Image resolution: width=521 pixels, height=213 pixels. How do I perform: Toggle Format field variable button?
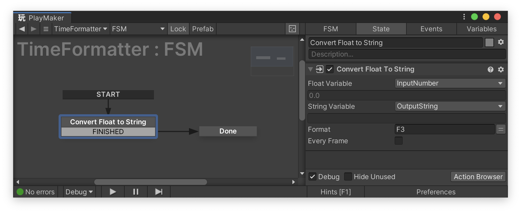point(501,129)
